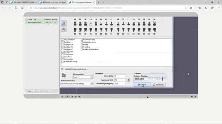Select lower tooth 36 icon
The image size is (222, 124).
144,30
